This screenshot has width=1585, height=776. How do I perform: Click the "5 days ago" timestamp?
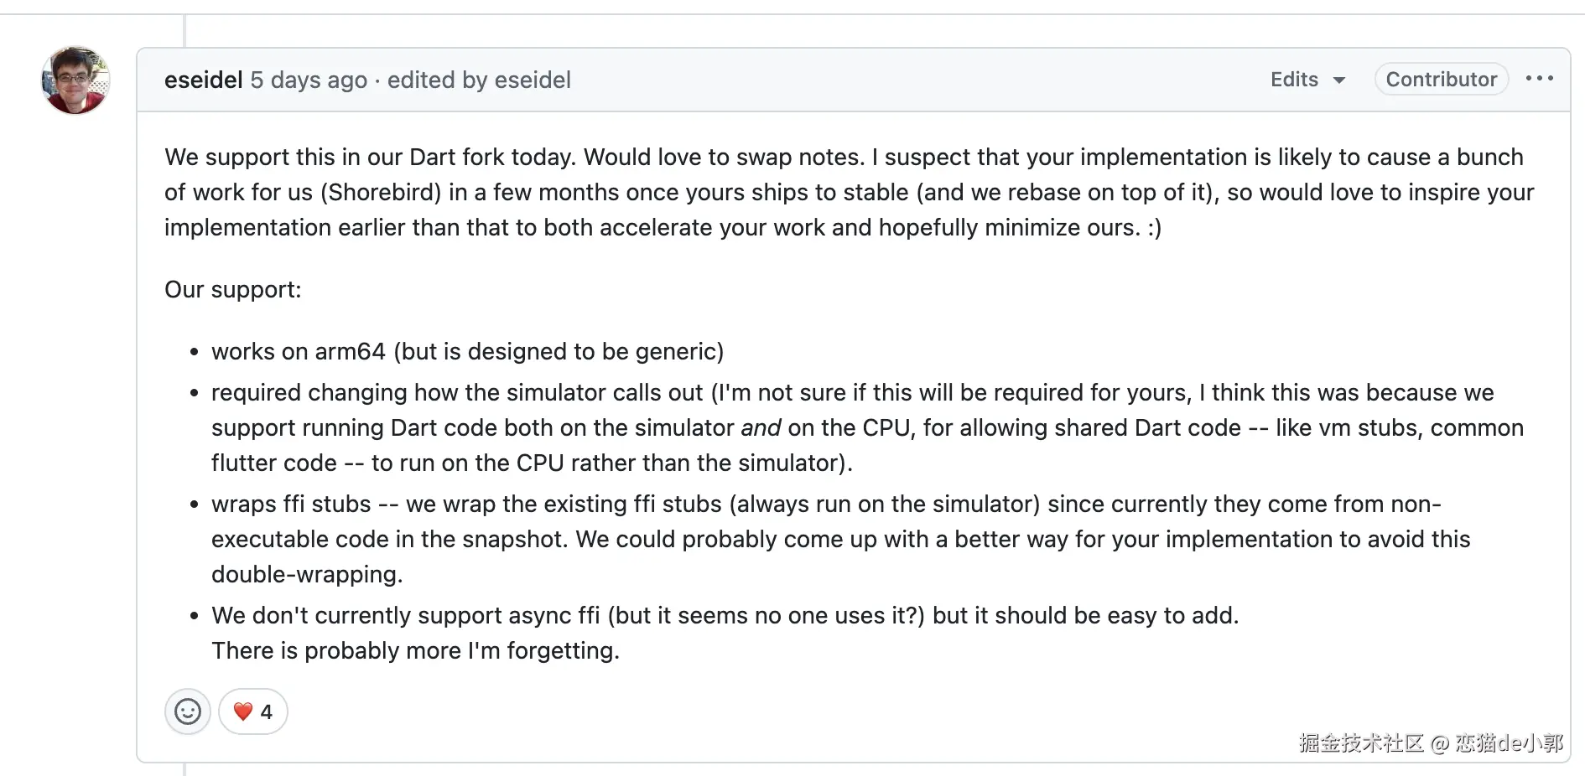(x=309, y=80)
